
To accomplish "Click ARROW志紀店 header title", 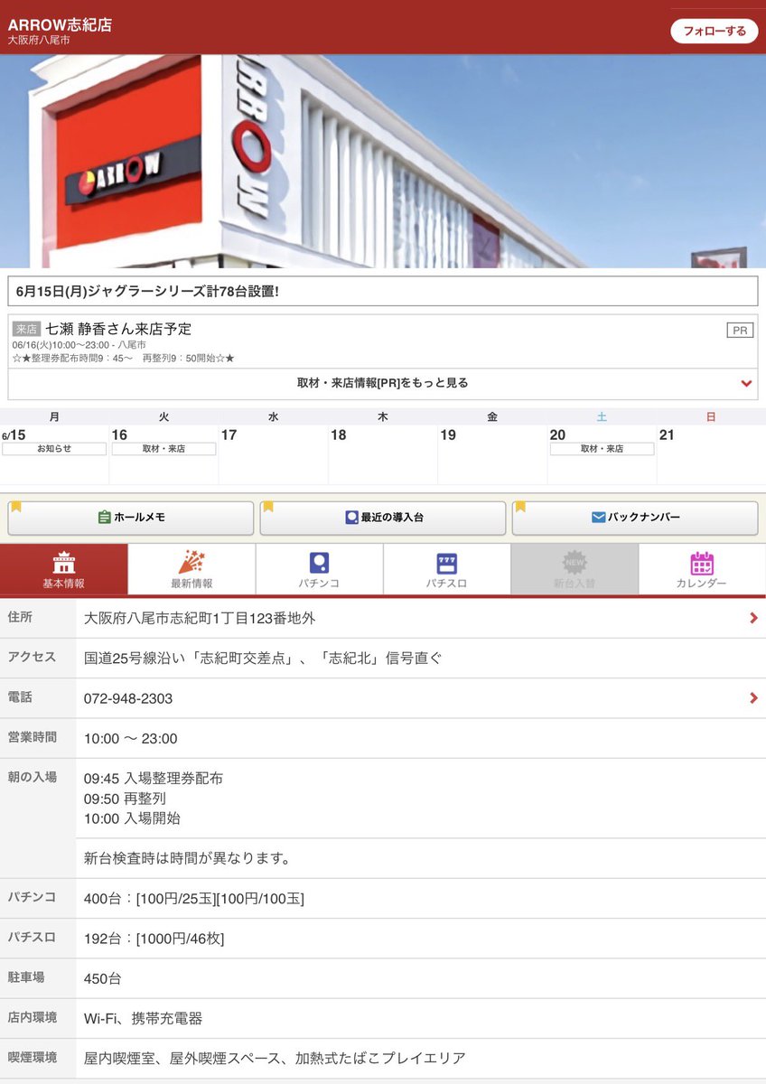I will pyautogui.click(x=61, y=24).
